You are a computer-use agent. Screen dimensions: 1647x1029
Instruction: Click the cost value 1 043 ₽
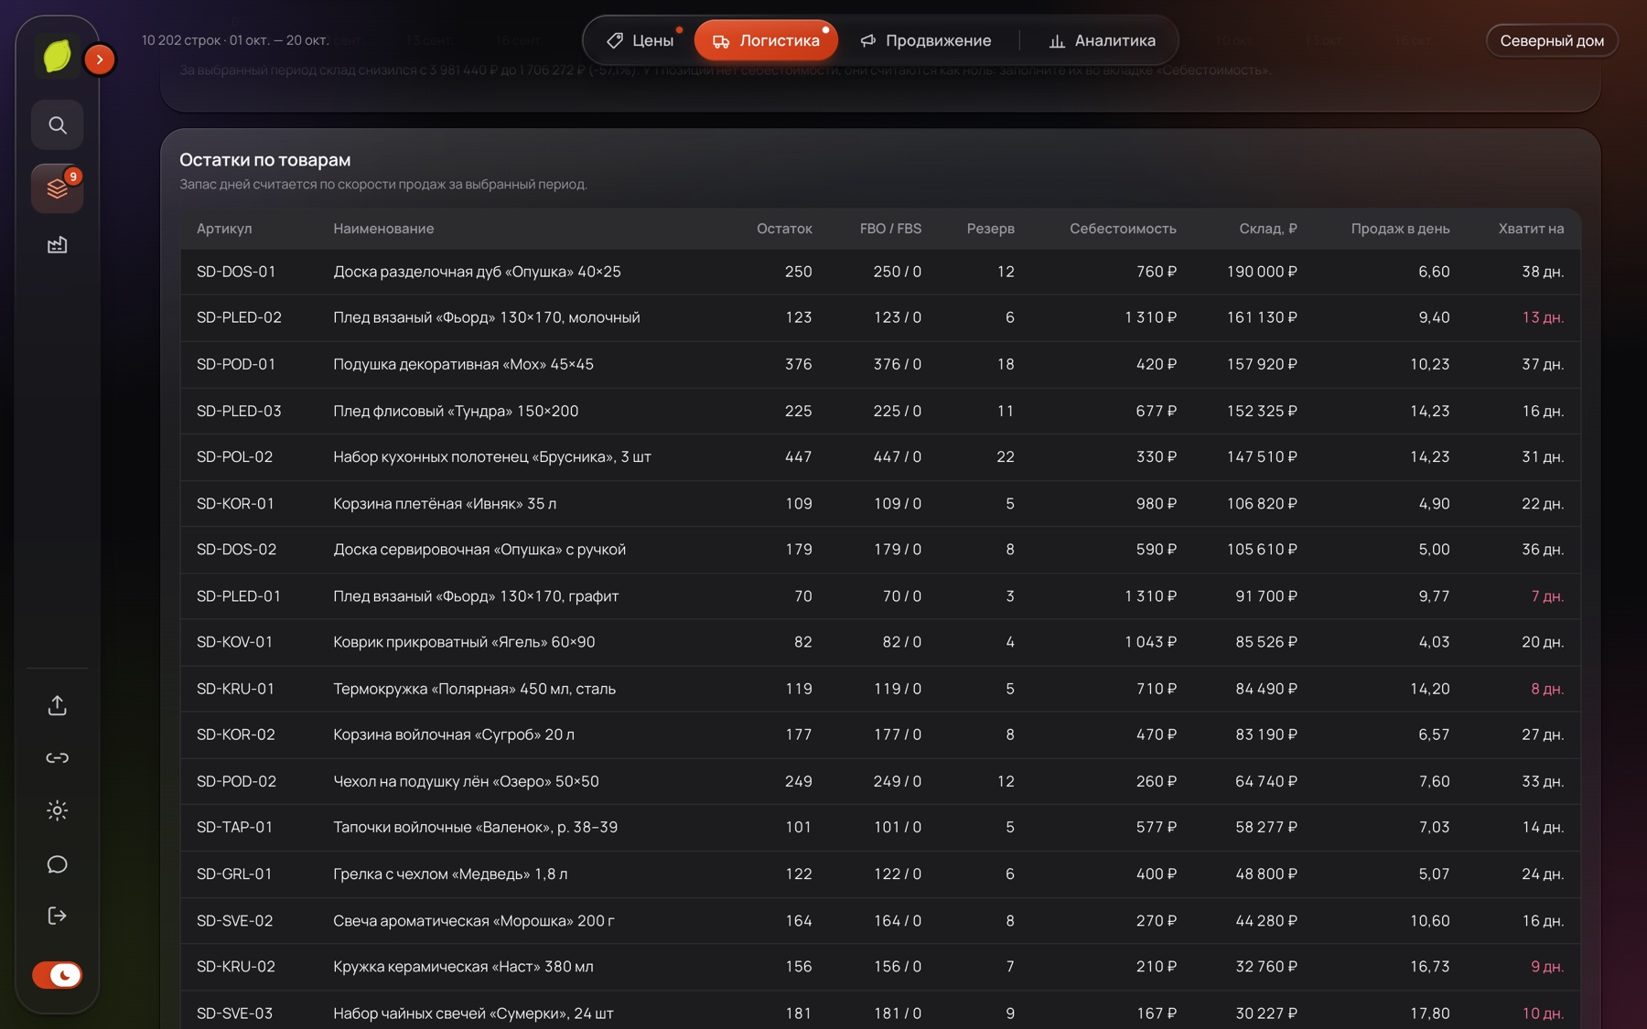pos(1150,642)
